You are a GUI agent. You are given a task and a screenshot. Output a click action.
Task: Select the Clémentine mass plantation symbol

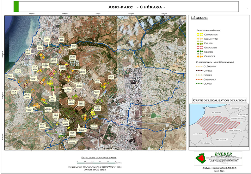tap(200, 39)
